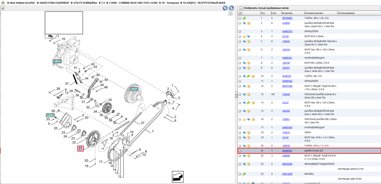381x184 pixels.
Task: Toggle round selector for row 84980402
Action: click(x=240, y=81)
